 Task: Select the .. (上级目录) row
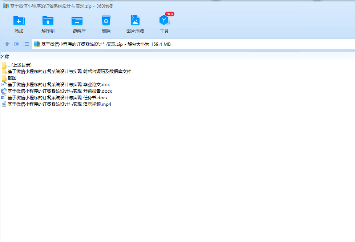20,65
